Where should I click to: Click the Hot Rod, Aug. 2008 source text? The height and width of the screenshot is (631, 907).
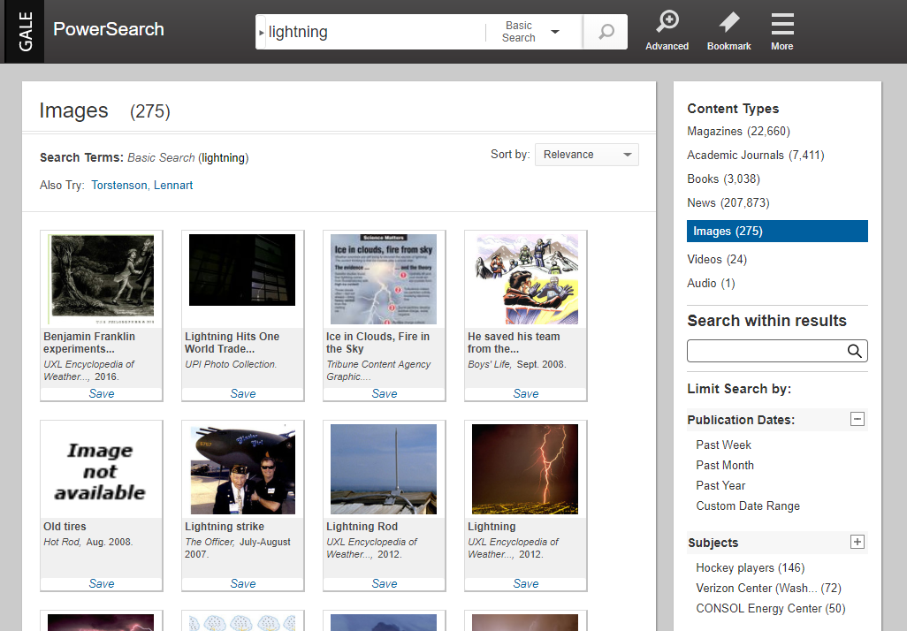coord(88,542)
